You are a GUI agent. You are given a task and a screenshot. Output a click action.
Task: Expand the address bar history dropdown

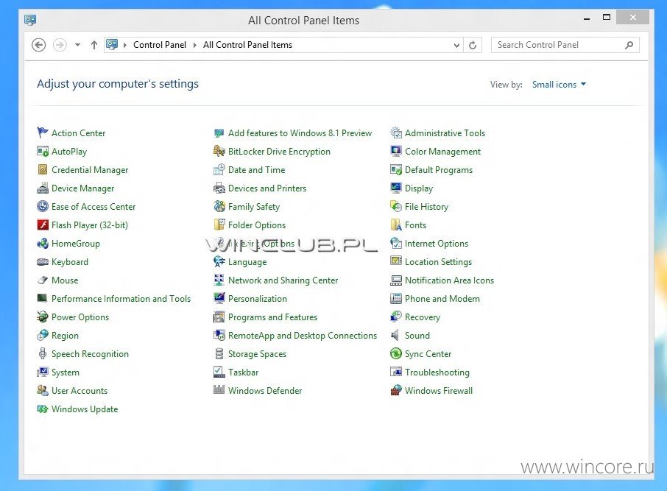456,45
